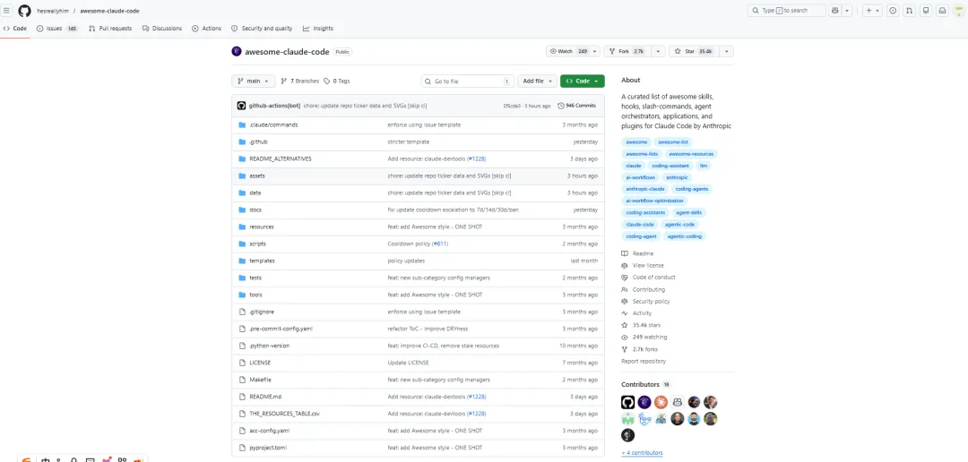Open the LICENSE file

point(260,363)
